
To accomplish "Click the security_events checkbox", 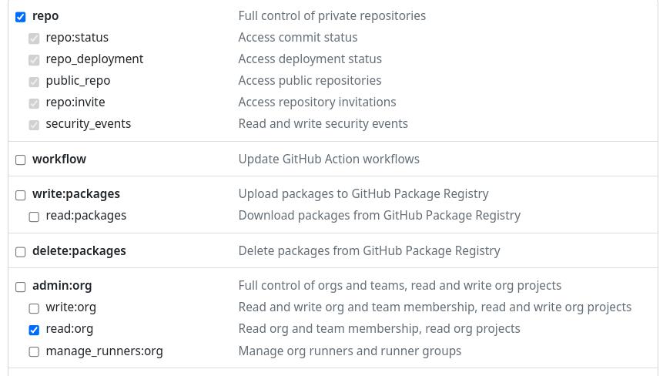I will click(34, 124).
